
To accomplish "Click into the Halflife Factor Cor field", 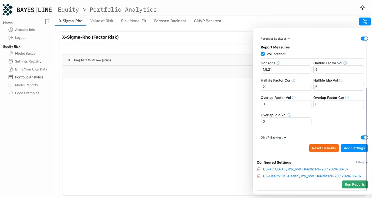I will [x=286, y=87].
